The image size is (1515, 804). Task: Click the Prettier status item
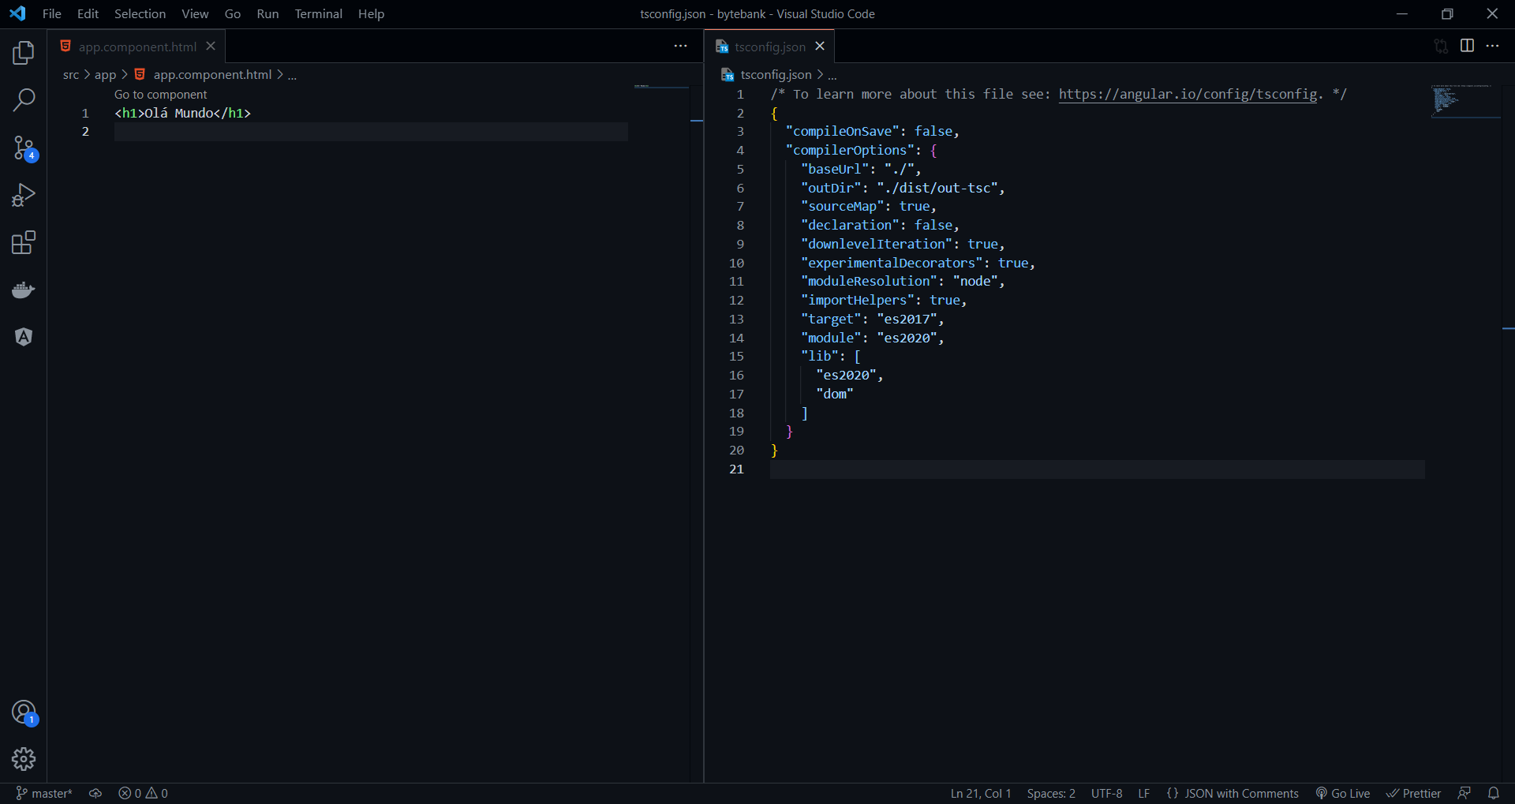[x=1413, y=793]
